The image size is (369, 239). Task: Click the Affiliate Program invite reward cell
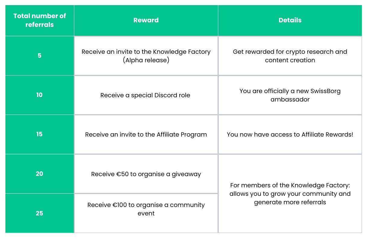coord(146,134)
